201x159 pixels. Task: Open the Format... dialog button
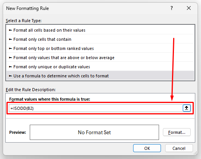[177, 132]
